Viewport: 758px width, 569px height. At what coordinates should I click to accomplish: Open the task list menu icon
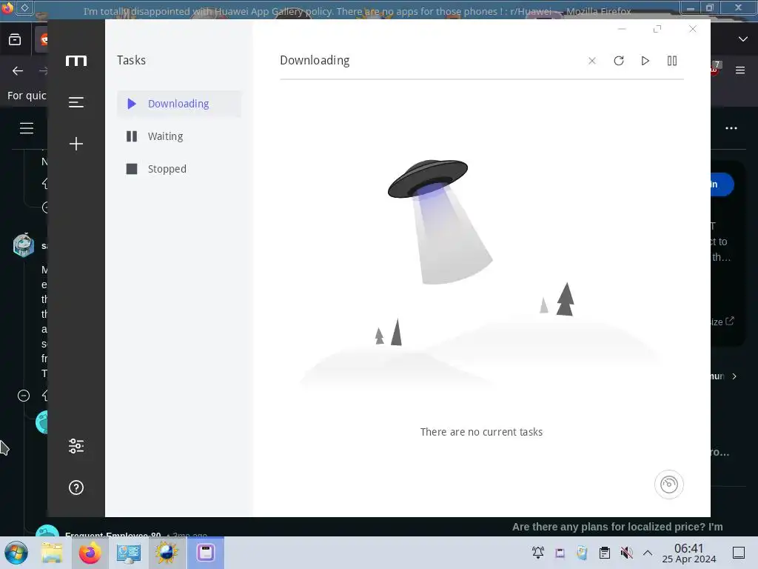(76, 102)
